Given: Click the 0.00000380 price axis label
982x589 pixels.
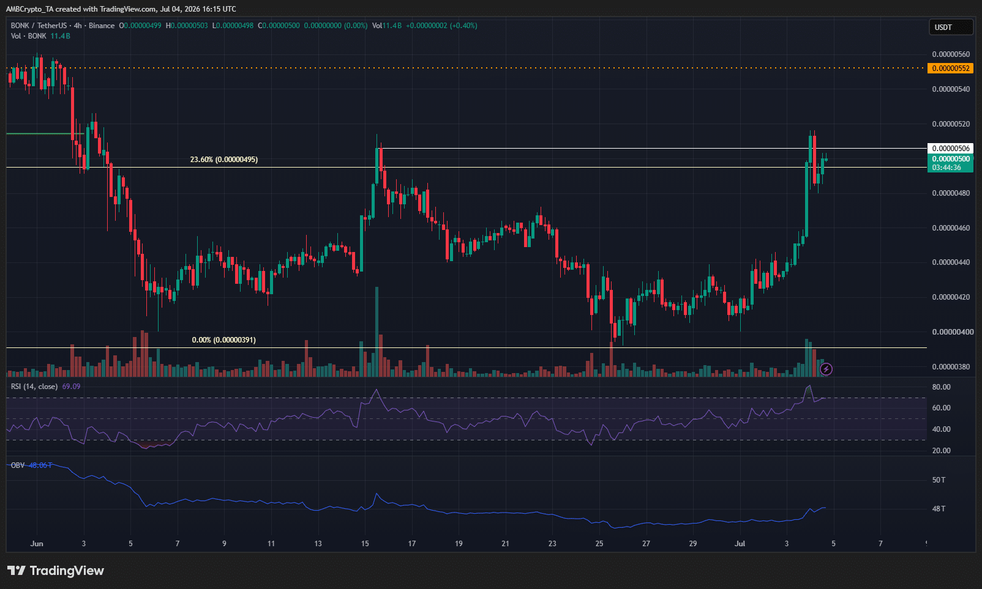Looking at the screenshot, I should pos(951,367).
